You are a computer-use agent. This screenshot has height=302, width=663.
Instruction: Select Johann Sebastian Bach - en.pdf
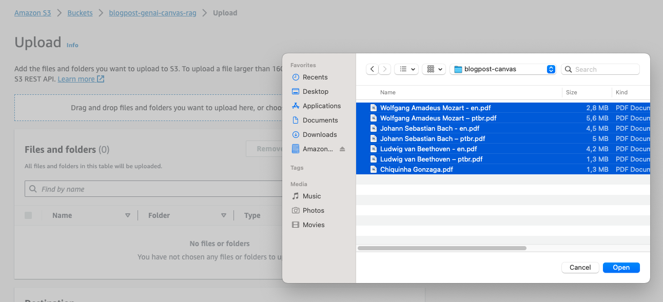503,128
